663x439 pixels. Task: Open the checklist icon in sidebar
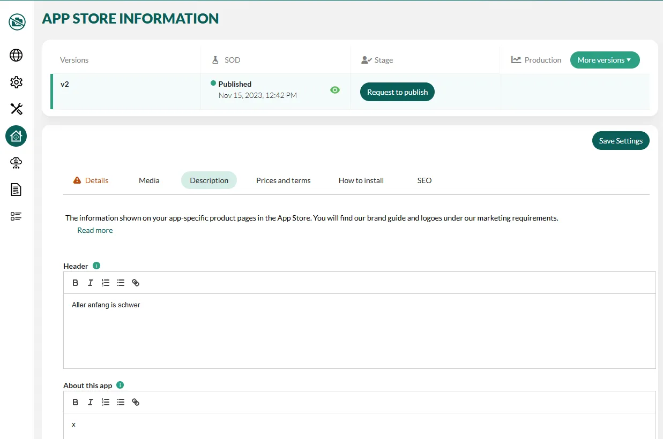16,216
